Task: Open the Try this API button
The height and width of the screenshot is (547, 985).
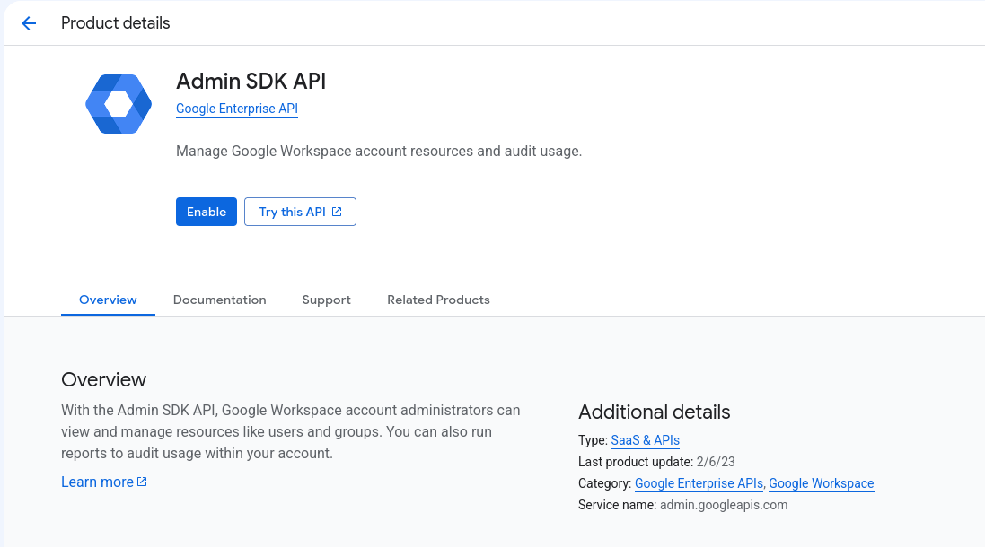Action: [300, 212]
